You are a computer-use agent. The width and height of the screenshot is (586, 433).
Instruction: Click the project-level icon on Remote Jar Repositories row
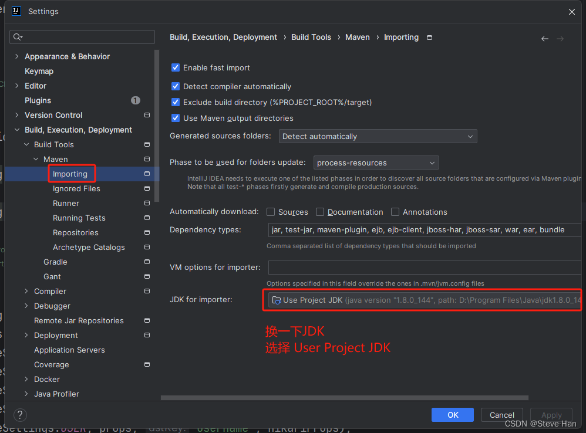point(147,320)
